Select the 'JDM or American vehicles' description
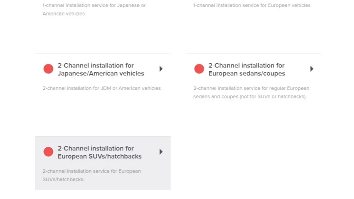This screenshot has width=354, height=199. 101,88
